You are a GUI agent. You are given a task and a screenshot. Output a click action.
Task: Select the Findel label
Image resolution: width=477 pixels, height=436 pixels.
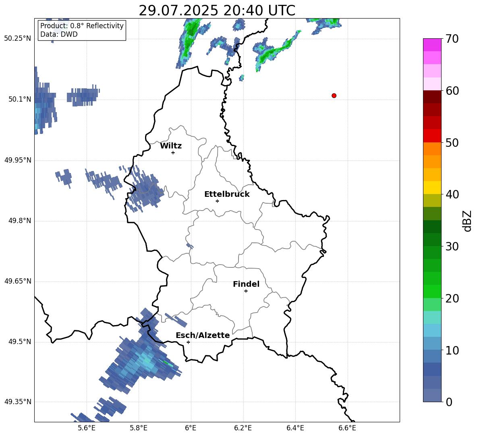(246, 284)
